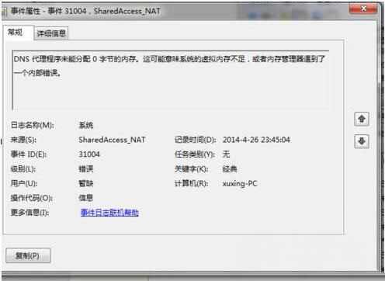Show next event with down arrow
Image resolution: width=385 pixels, height=281 pixels.
coord(362,141)
